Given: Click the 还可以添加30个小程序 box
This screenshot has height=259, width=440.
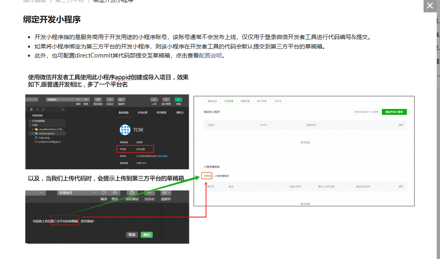Looking at the screenshot, I should click(x=366, y=112).
